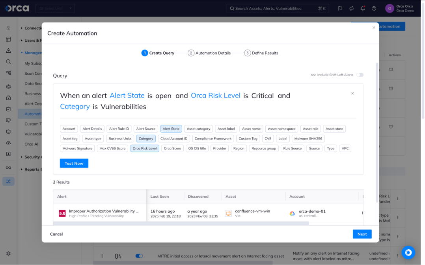This screenshot has width=425, height=265.
Task: Open the help question mark icon
Action: click(374, 8)
